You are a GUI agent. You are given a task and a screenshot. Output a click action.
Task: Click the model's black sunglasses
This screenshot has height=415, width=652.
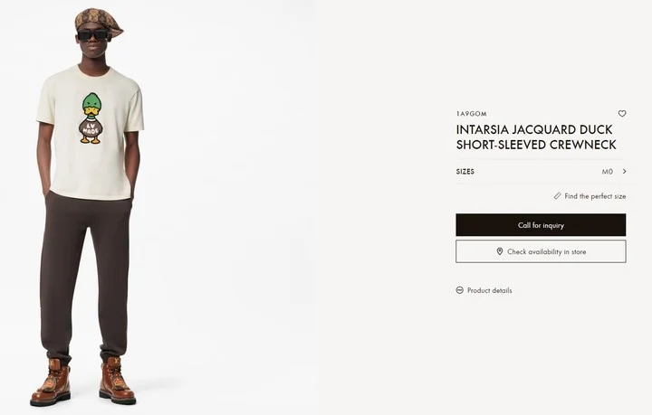click(92, 35)
